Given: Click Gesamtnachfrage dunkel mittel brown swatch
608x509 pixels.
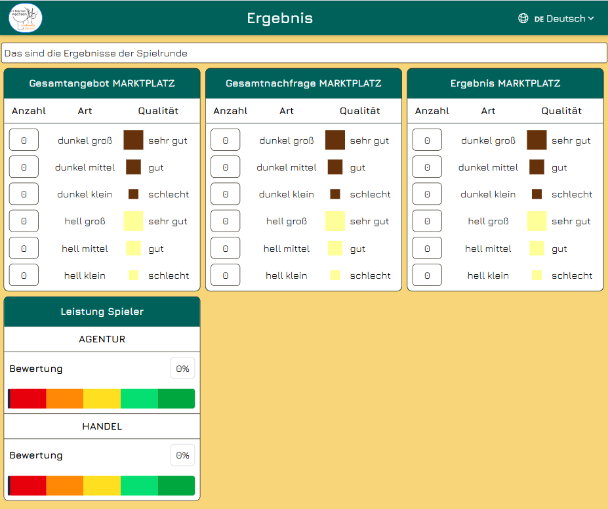Looking at the screenshot, I should click(335, 167).
